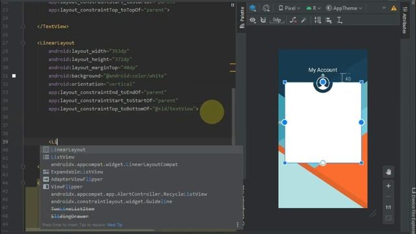Place cursor on layout_marginTop 40dp line
Image resolution: width=416 pixels, height=234 pixels.
93,68
